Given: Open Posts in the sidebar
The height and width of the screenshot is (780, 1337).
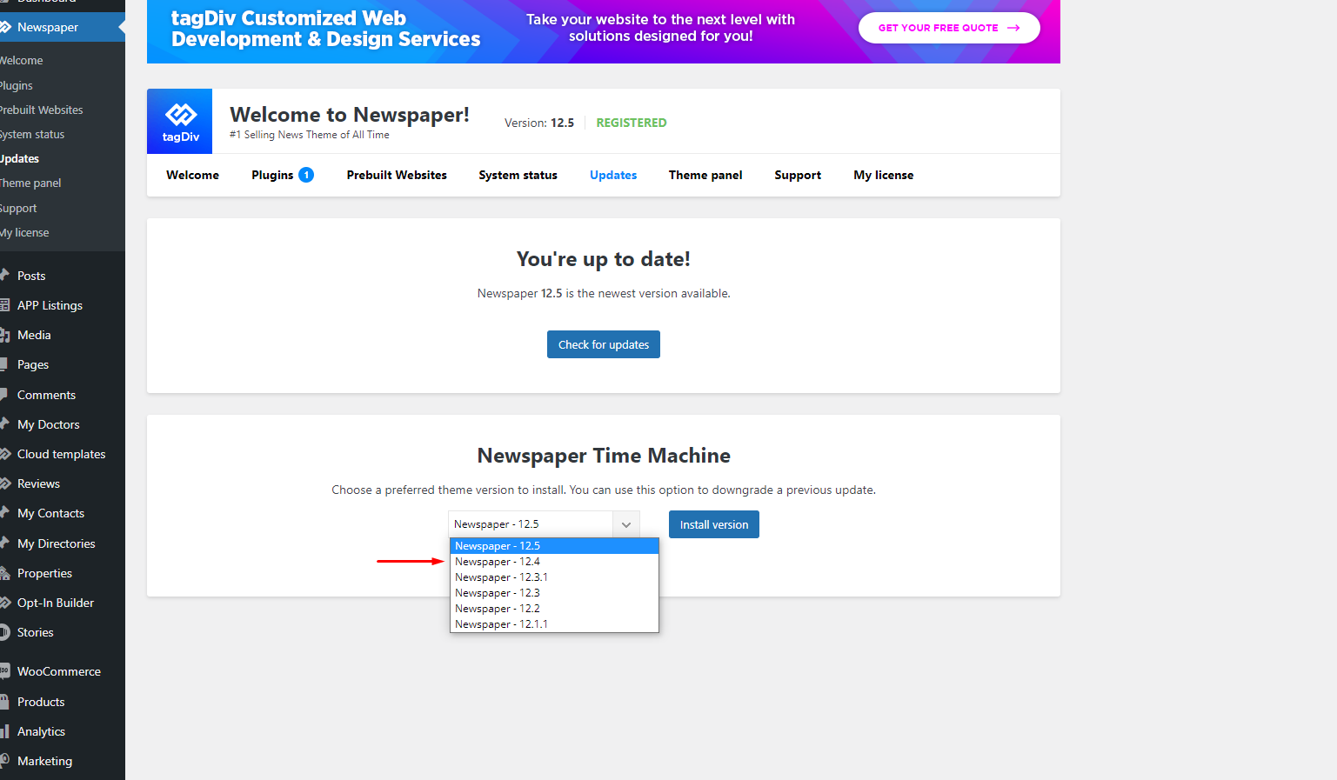Looking at the screenshot, I should pos(31,276).
